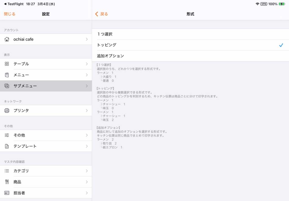Open ochiai cafe account chevron
289x201 pixels.
87,39
